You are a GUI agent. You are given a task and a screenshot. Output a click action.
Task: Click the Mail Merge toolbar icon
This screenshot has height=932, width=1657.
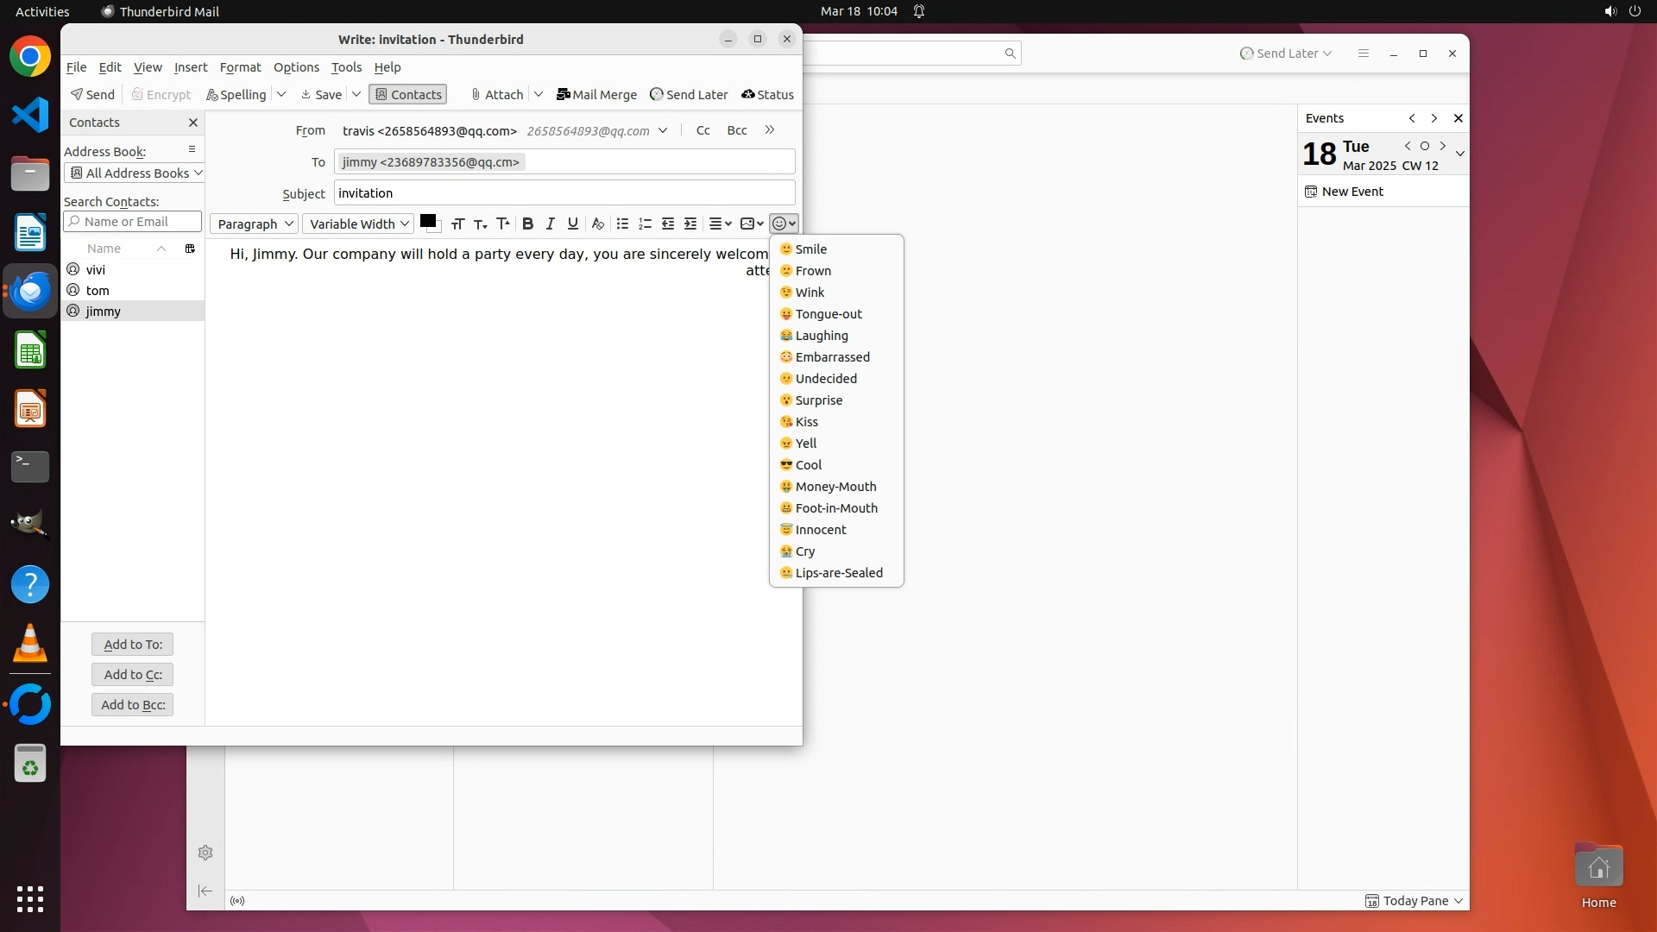click(x=596, y=95)
